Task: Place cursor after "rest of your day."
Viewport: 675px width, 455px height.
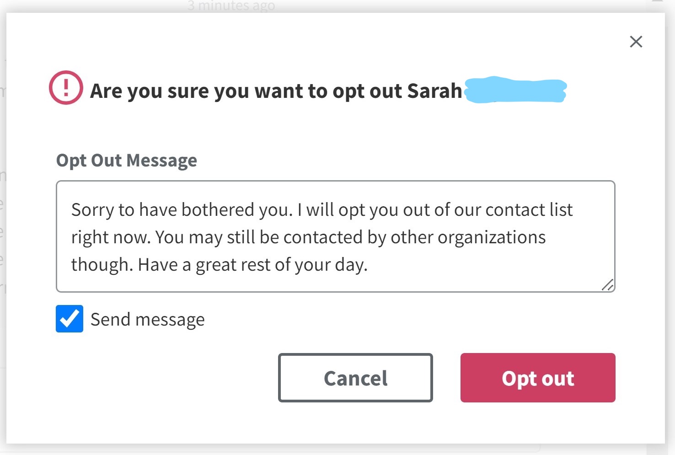Action: [x=368, y=265]
